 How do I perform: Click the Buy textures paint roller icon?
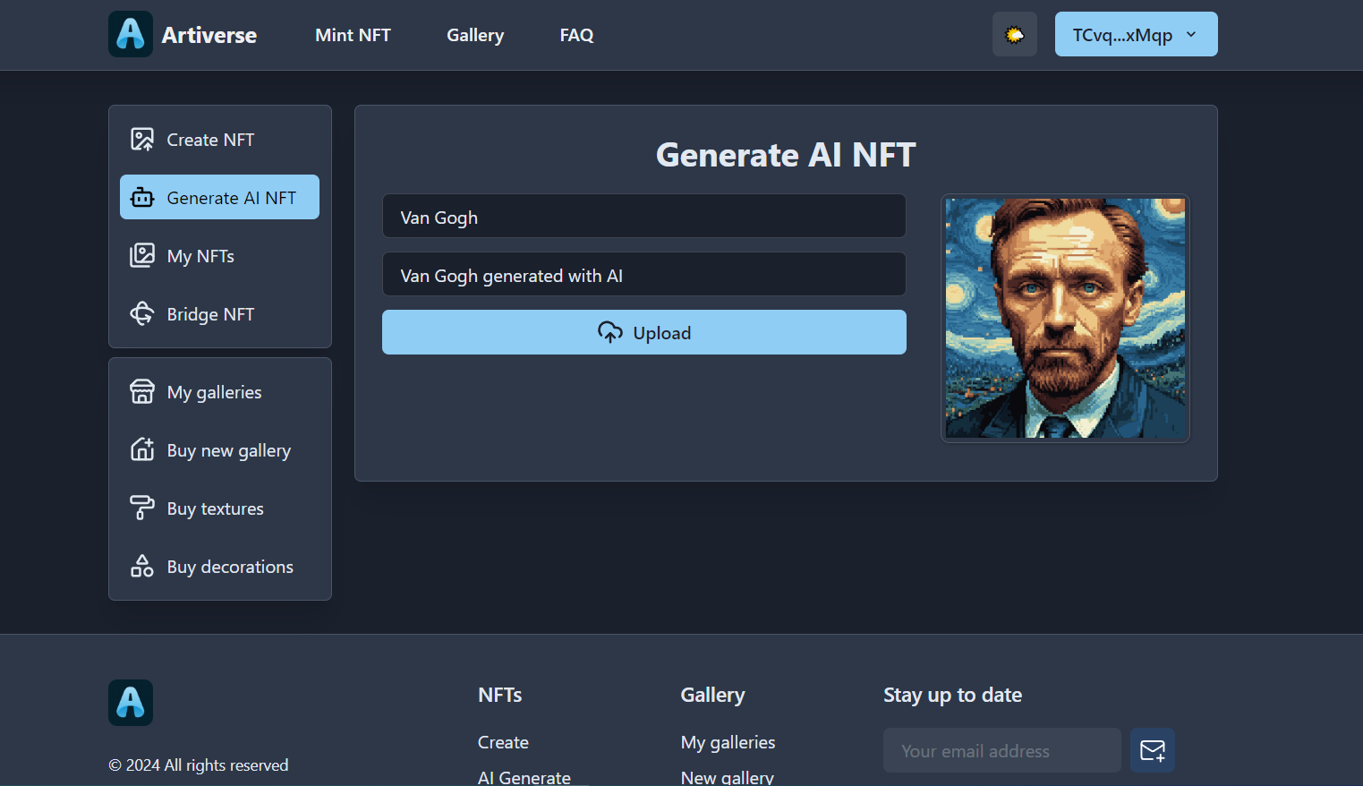pyautogui.click(x=142, y=508)
